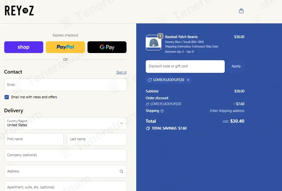Click the tag icon beside TOTAL SAVINGS
The width and height of the screenshot is (282, 191).
pyautogui.click(x=148, y=129)
